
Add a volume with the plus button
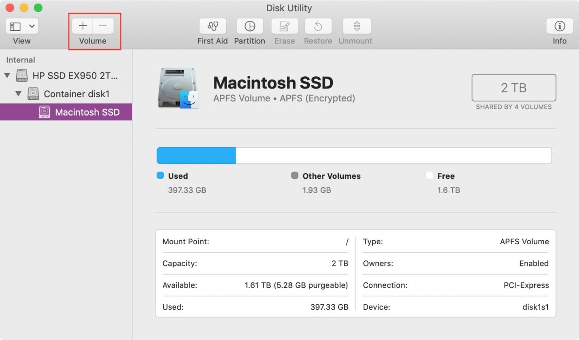coord(83,26)
